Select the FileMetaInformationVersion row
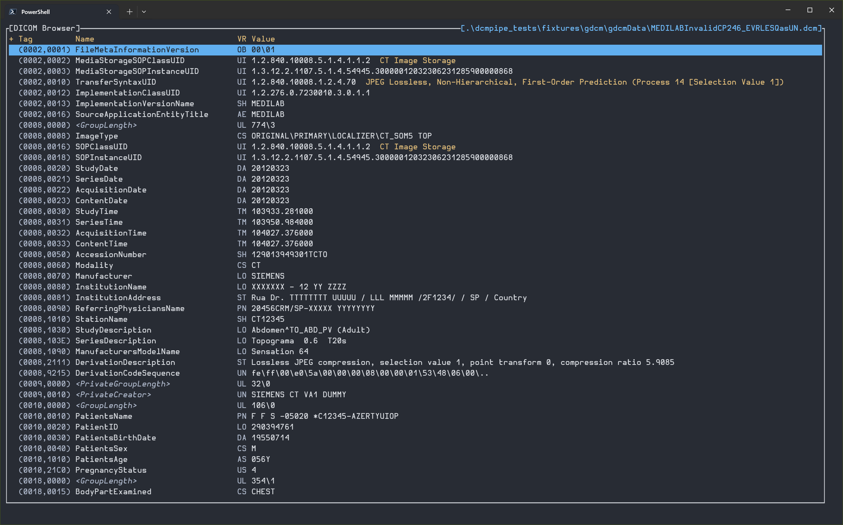The height and width of the screenshot is (525, 843). pos(415,50)
